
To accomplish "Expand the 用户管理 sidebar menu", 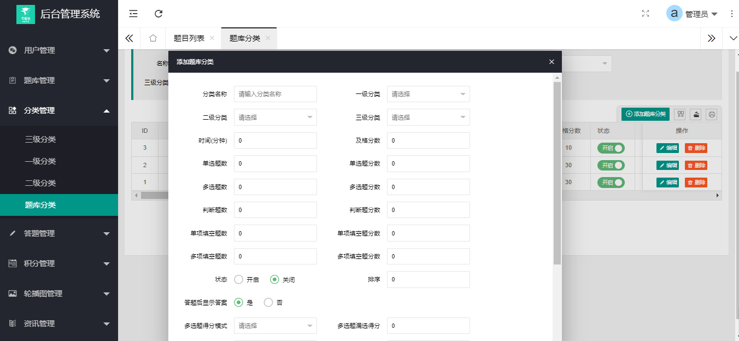I will [x=107, y=50].
